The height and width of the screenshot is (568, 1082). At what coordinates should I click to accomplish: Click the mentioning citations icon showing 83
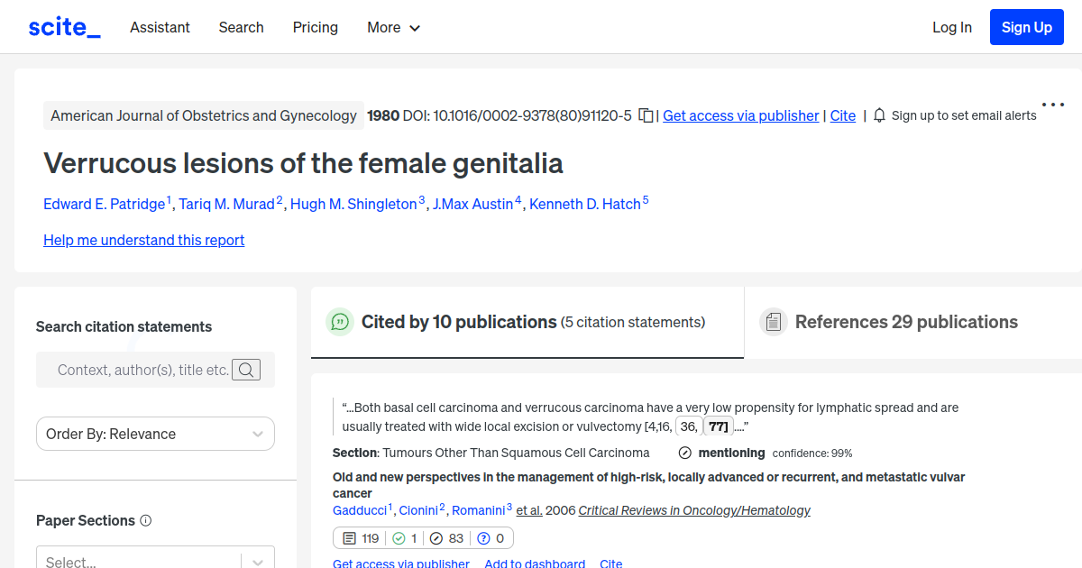[438, 537]
